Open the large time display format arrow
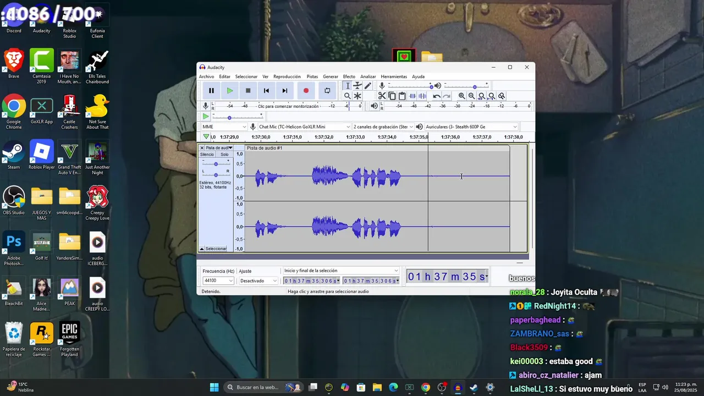The height and width of the screenshot is (396, 704). pos(487,277)
